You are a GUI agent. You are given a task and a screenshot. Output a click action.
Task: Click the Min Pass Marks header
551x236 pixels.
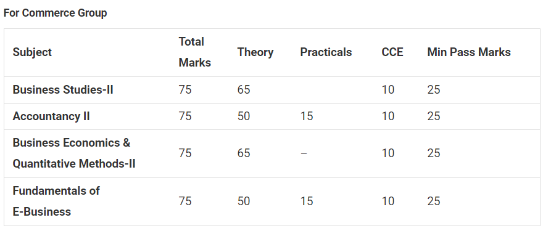point(469,52)
